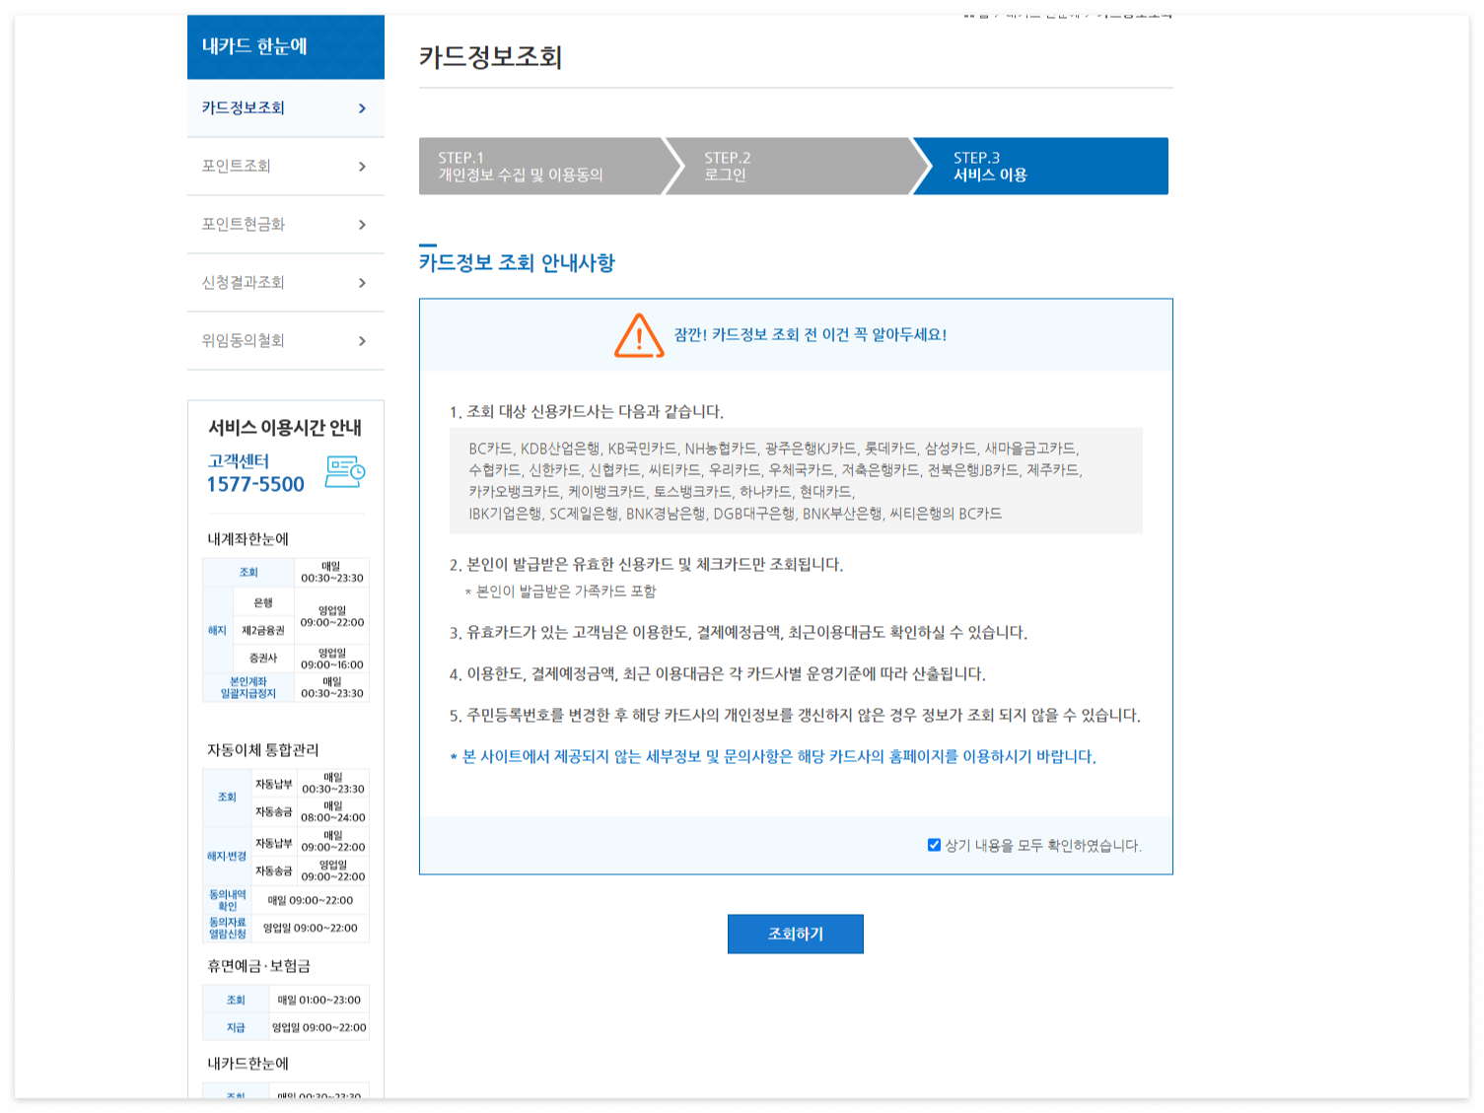
Task: Click the 매일 01:00~23:00 time cell
Action: [x=319, y=1000]
